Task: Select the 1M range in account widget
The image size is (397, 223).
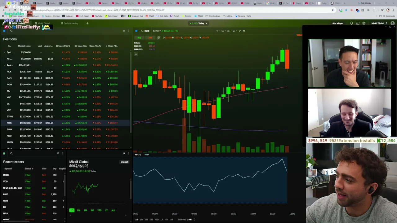Action: point(85,210)
